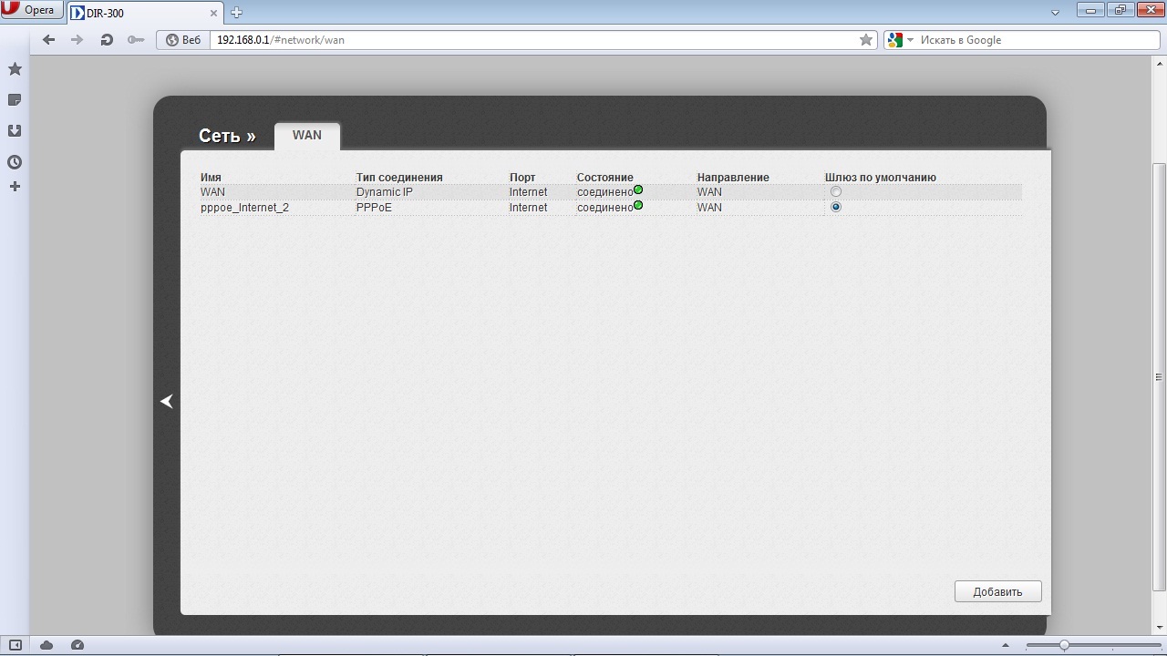Select default gateway radio for WAN row

click(x=836, y=192)
